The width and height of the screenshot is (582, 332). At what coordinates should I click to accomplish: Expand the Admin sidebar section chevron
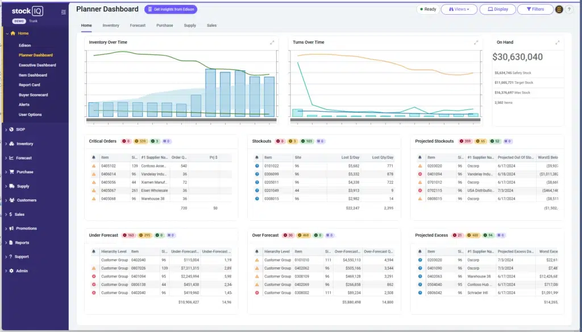click(x=6, y=271)
